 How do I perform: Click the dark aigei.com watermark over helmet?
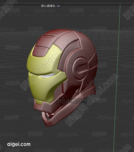coord(71,101)
